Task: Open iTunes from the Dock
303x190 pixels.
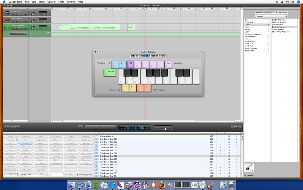Action: point(104,185)
